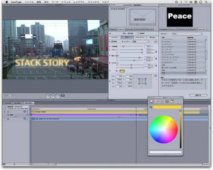213x170 pixels.
Task: Open the ファイル menu
Action: (29, 2)
